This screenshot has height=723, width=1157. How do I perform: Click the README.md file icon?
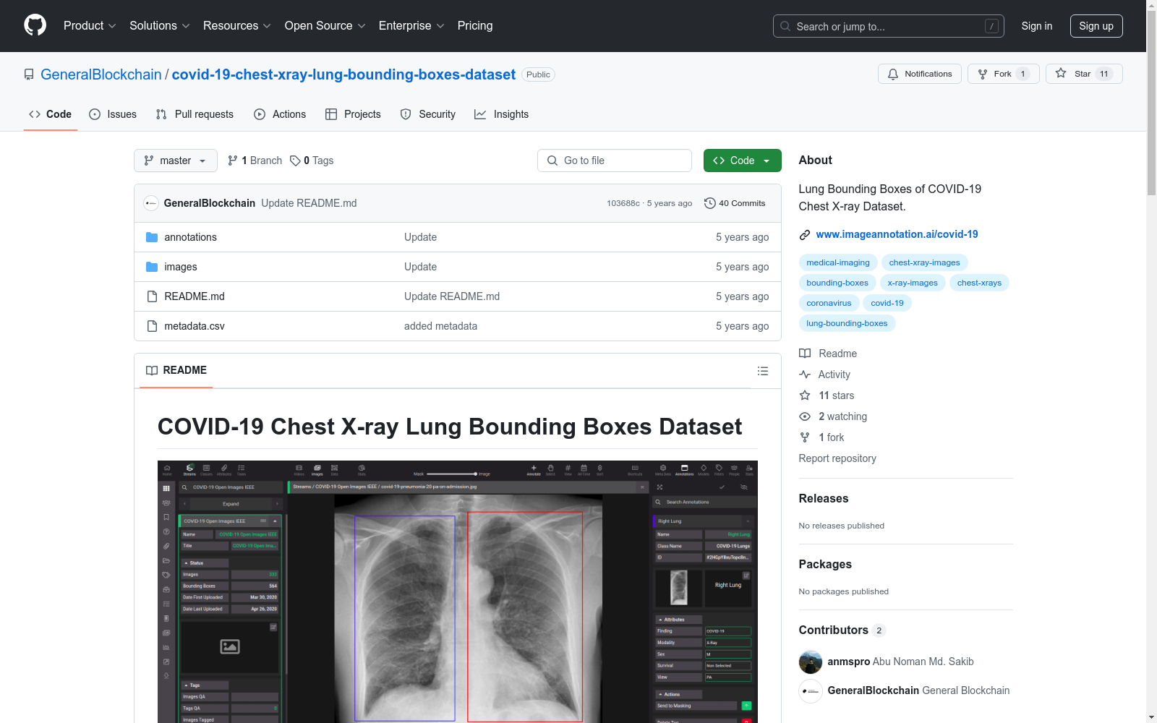tap(152, 296)
